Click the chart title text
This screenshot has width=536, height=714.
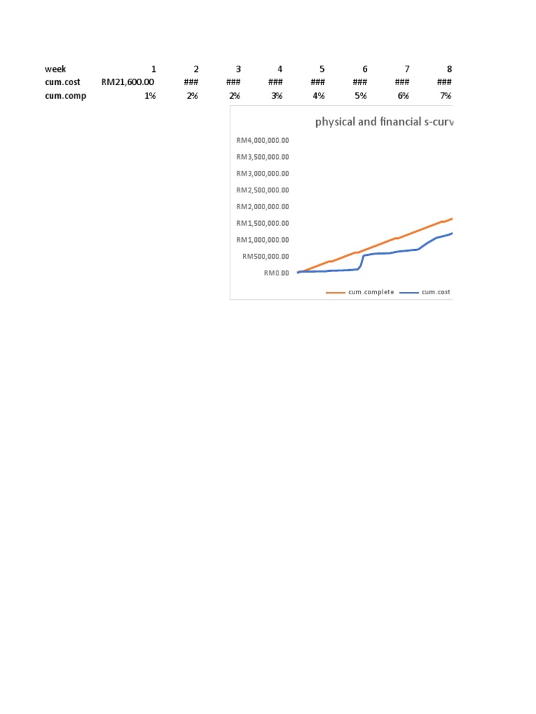point(384,122)
